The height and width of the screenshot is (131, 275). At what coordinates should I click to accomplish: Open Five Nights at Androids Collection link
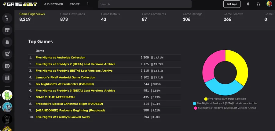61,58
